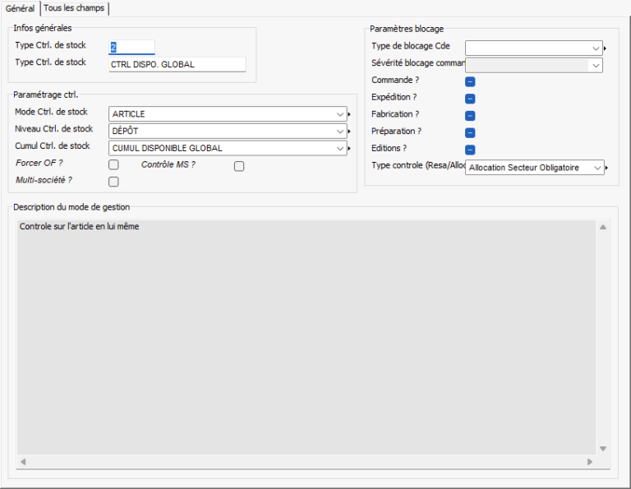Tick the Contrôle MS checkbox
This screenshot has height=489, width=631.
pyautogui.click(x=239, y=166)
